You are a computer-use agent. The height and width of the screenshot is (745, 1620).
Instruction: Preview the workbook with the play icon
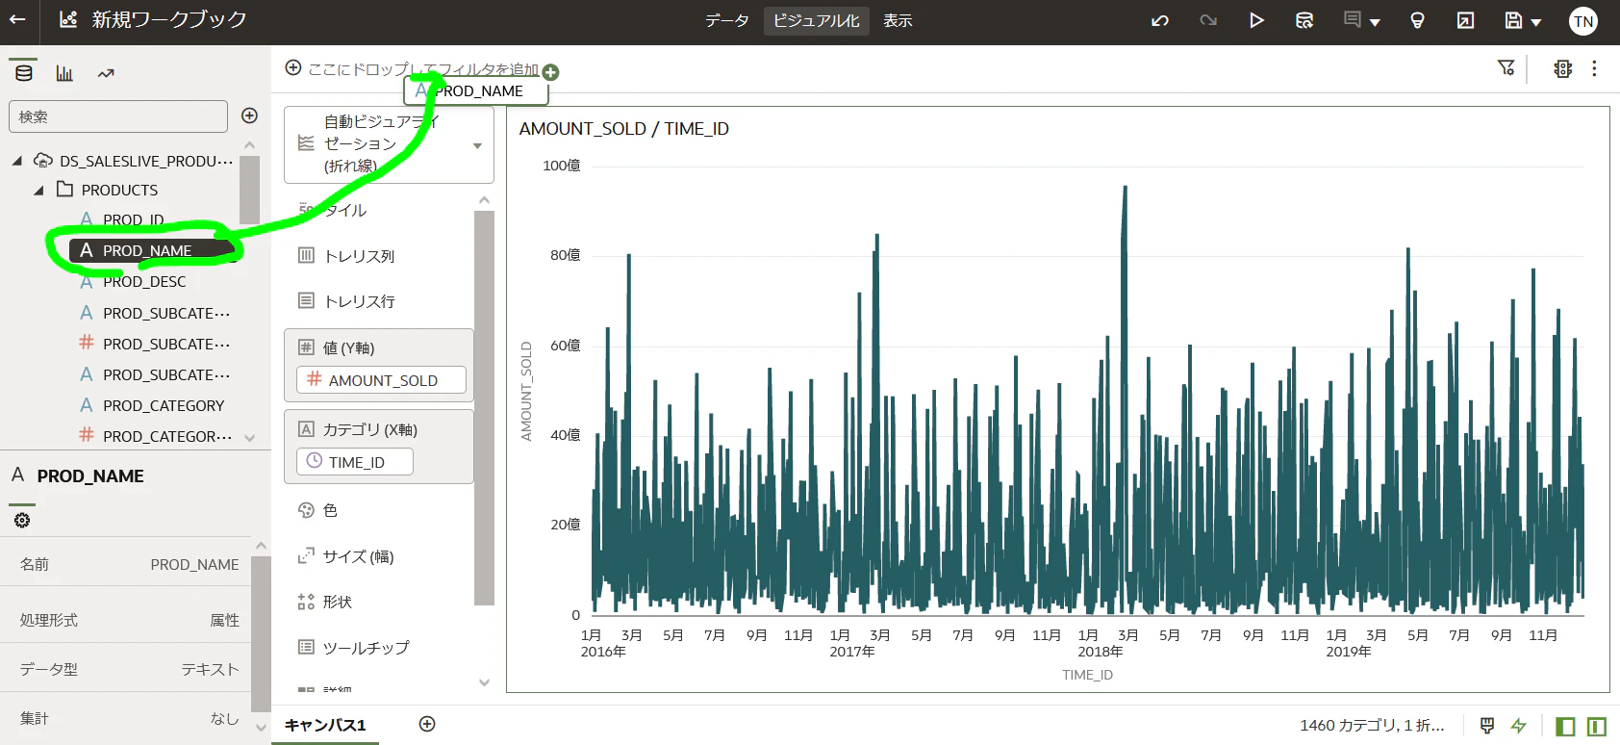(x=1256, y=20)
